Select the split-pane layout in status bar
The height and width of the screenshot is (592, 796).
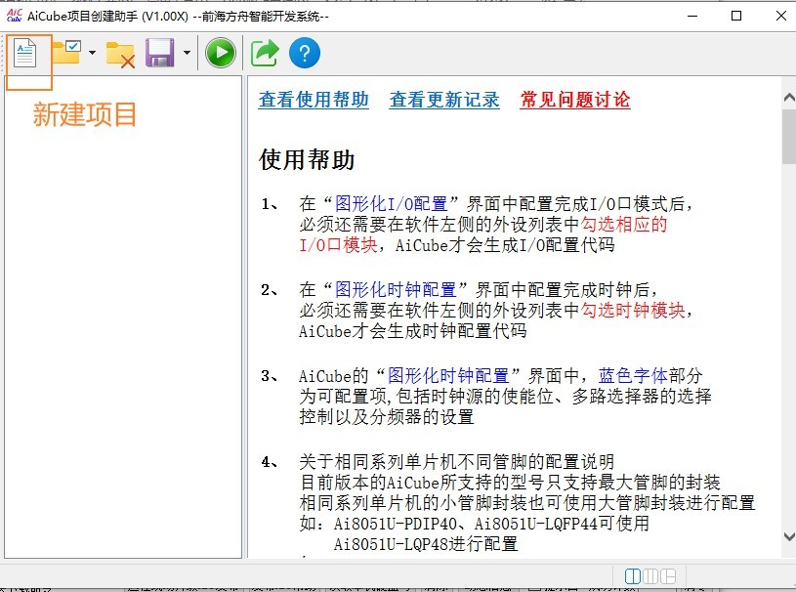(670, 575)
